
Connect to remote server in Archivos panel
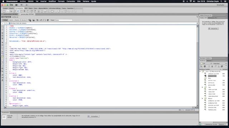pos(201,66)
